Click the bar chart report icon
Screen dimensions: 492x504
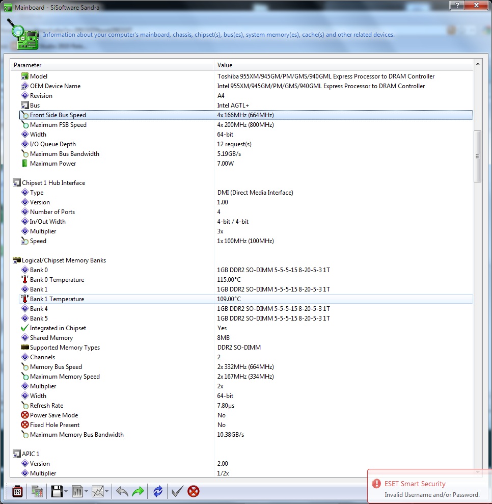pos(77,491)
